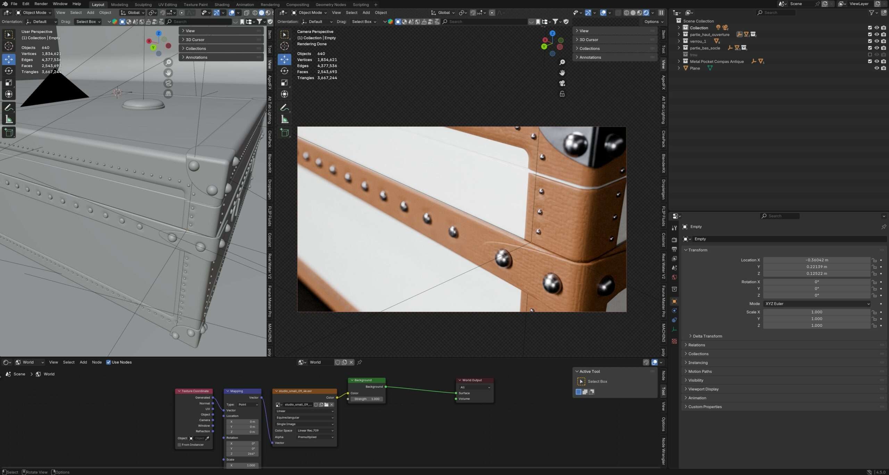This screenshot has height=475, width=889.
Task: Uncheck the verrou_1 collection checkbox
Action: (x=870, y=41)
